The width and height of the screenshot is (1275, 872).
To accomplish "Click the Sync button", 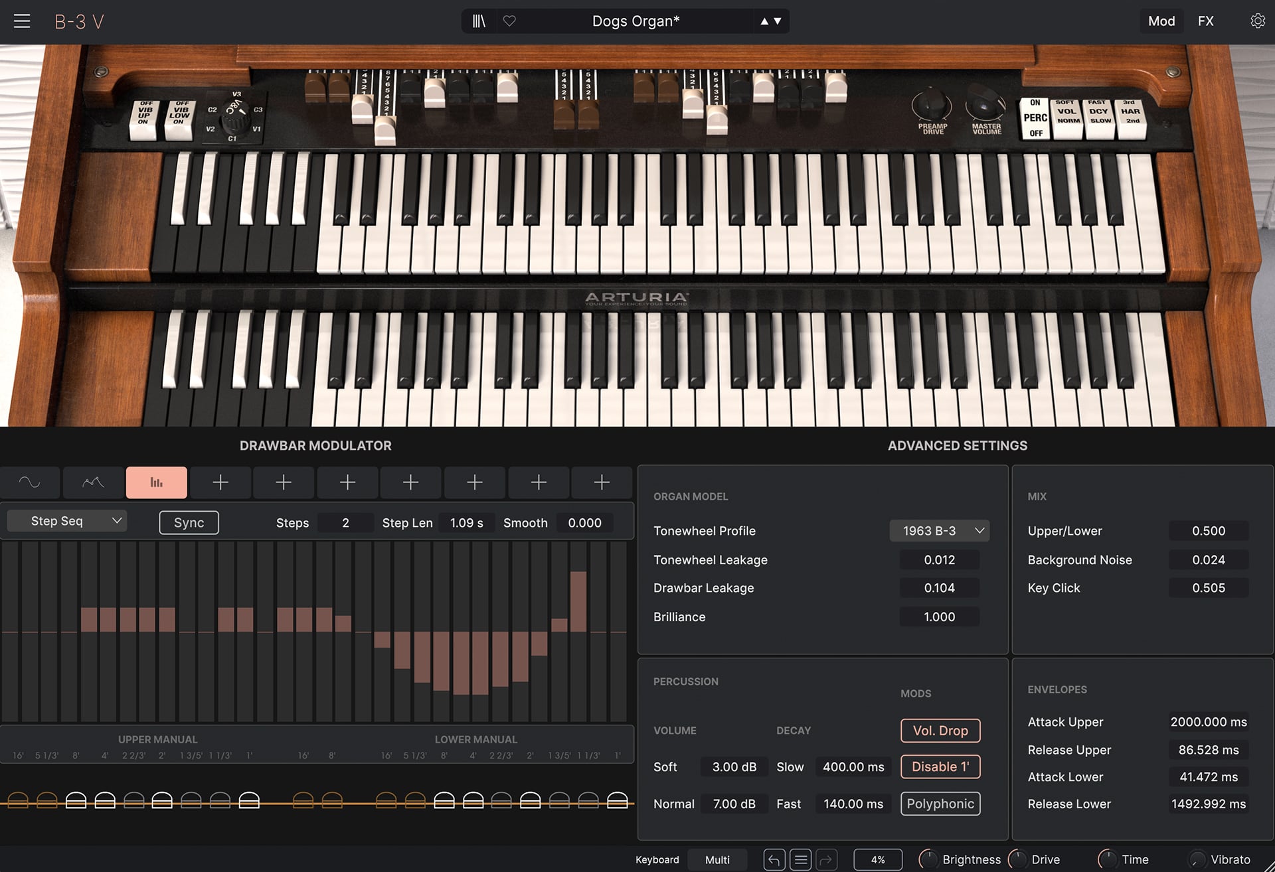I will pyautogui.click(x=189, y=523).
